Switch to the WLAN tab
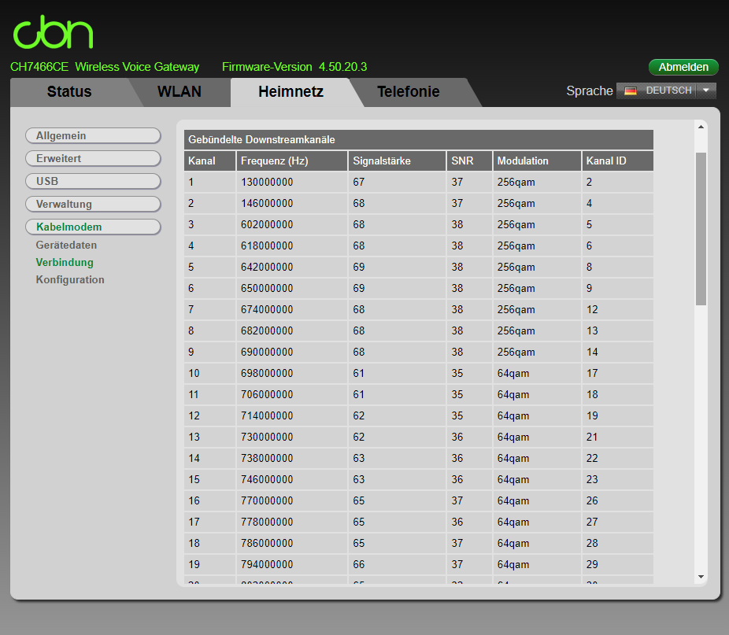This screenshot has width=729, height=635. [x=179, y=91]
